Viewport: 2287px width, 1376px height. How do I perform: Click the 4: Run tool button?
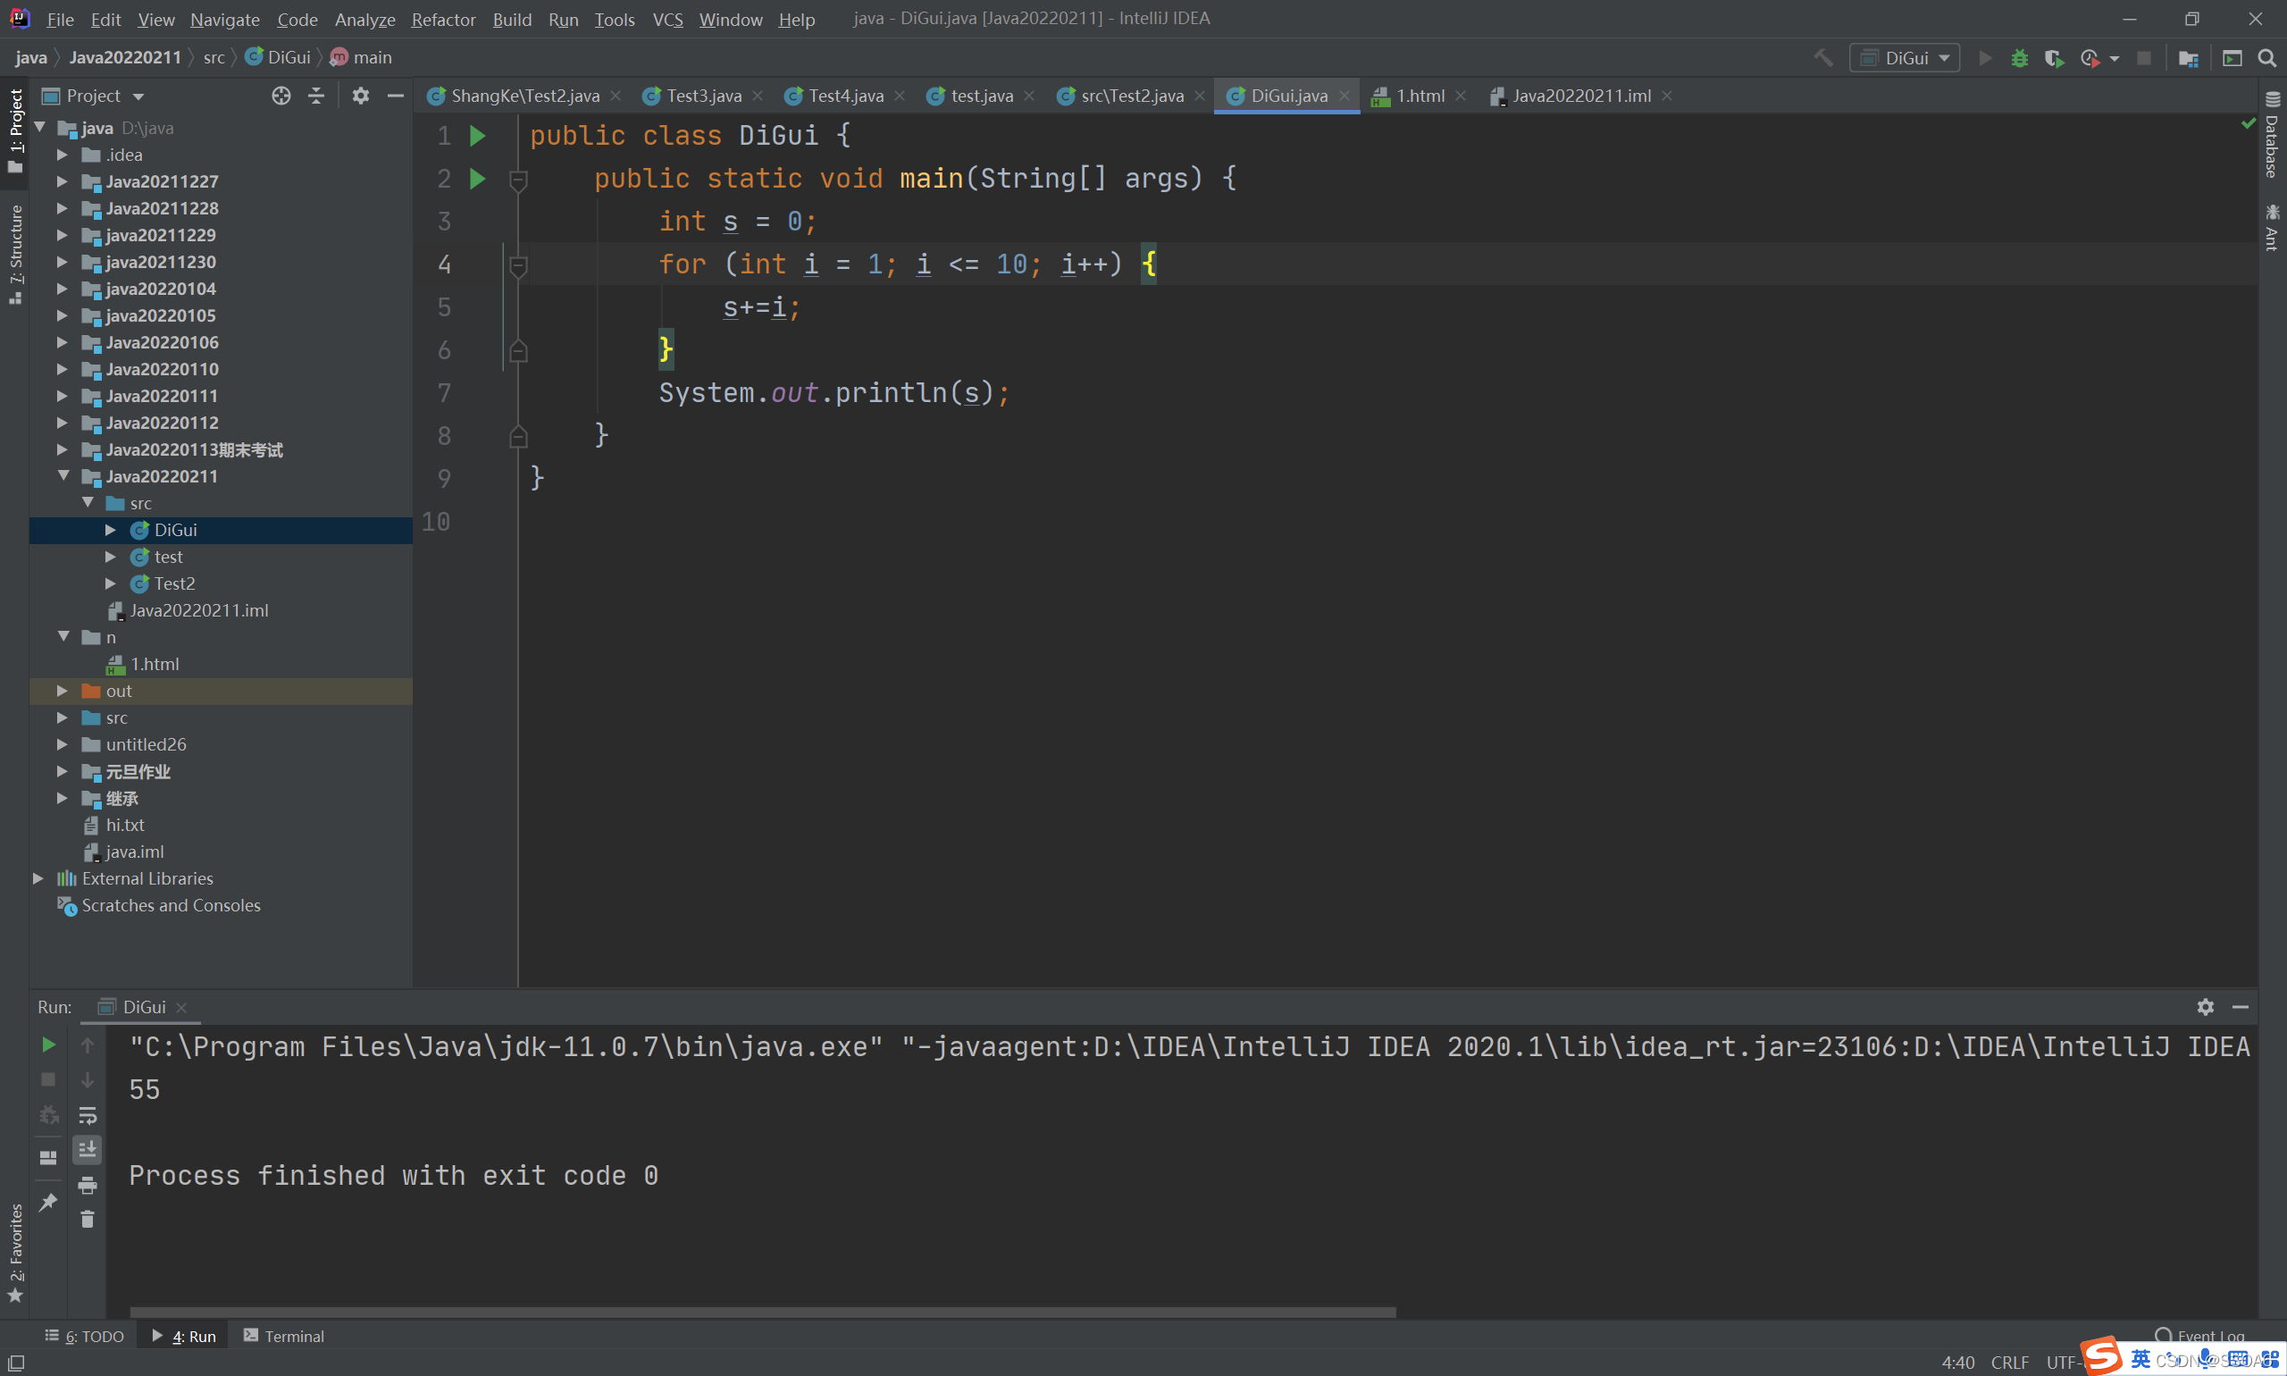[183, 1336]
